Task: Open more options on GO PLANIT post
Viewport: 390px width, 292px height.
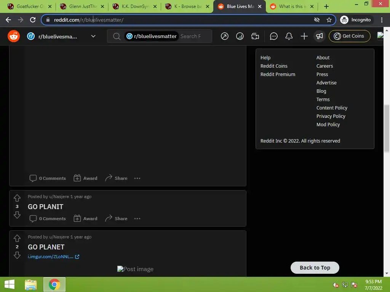Action: pyautogui.click(x=137, y=219)
